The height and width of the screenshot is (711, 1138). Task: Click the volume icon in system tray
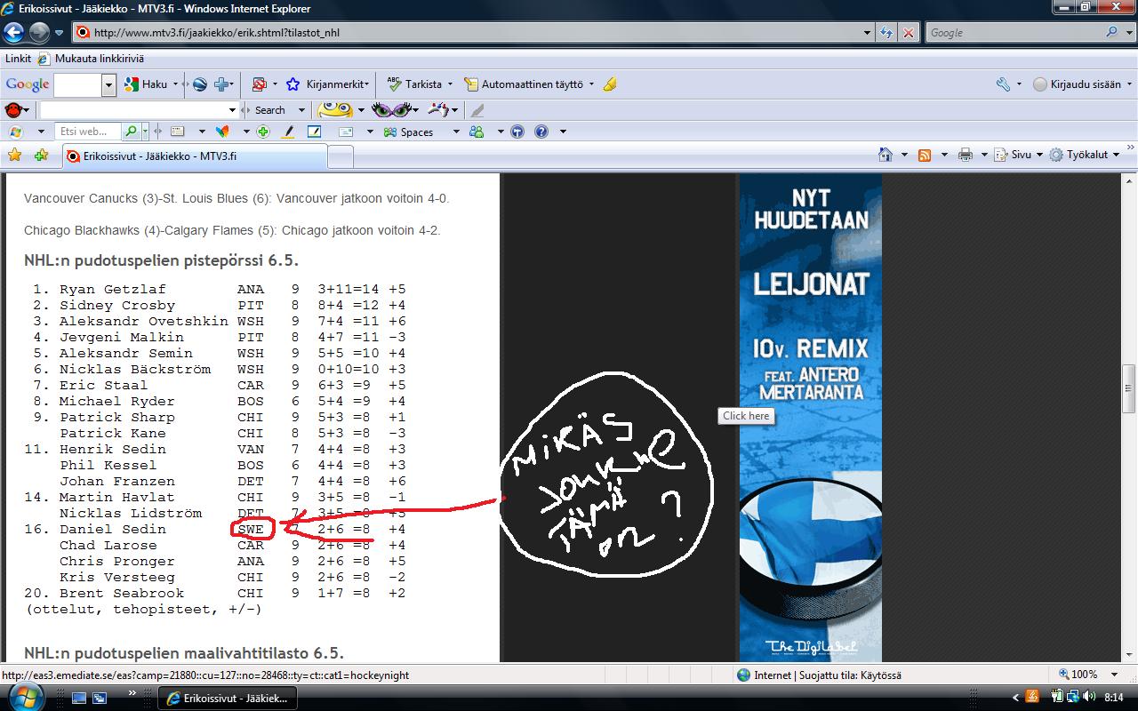(x=1090, y=698)
